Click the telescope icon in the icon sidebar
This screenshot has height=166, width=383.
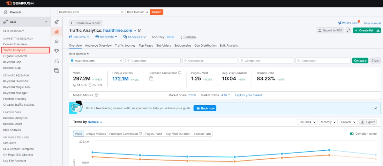[x=56, y=22]
